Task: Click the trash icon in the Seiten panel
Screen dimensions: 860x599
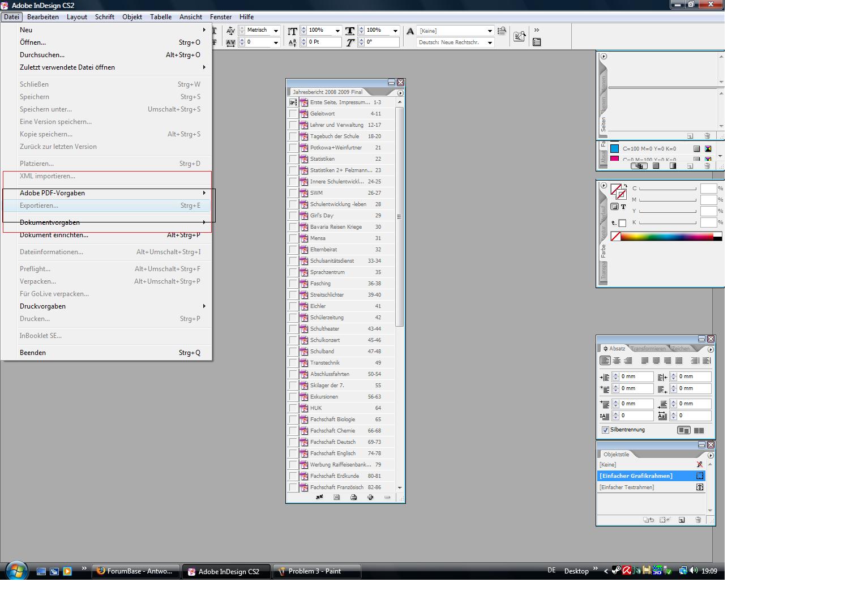Action: point(707,136)
